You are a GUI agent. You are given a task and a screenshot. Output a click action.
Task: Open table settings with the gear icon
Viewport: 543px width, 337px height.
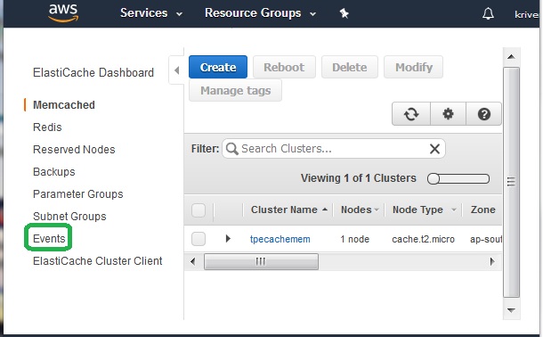click(x=448, y=114)
